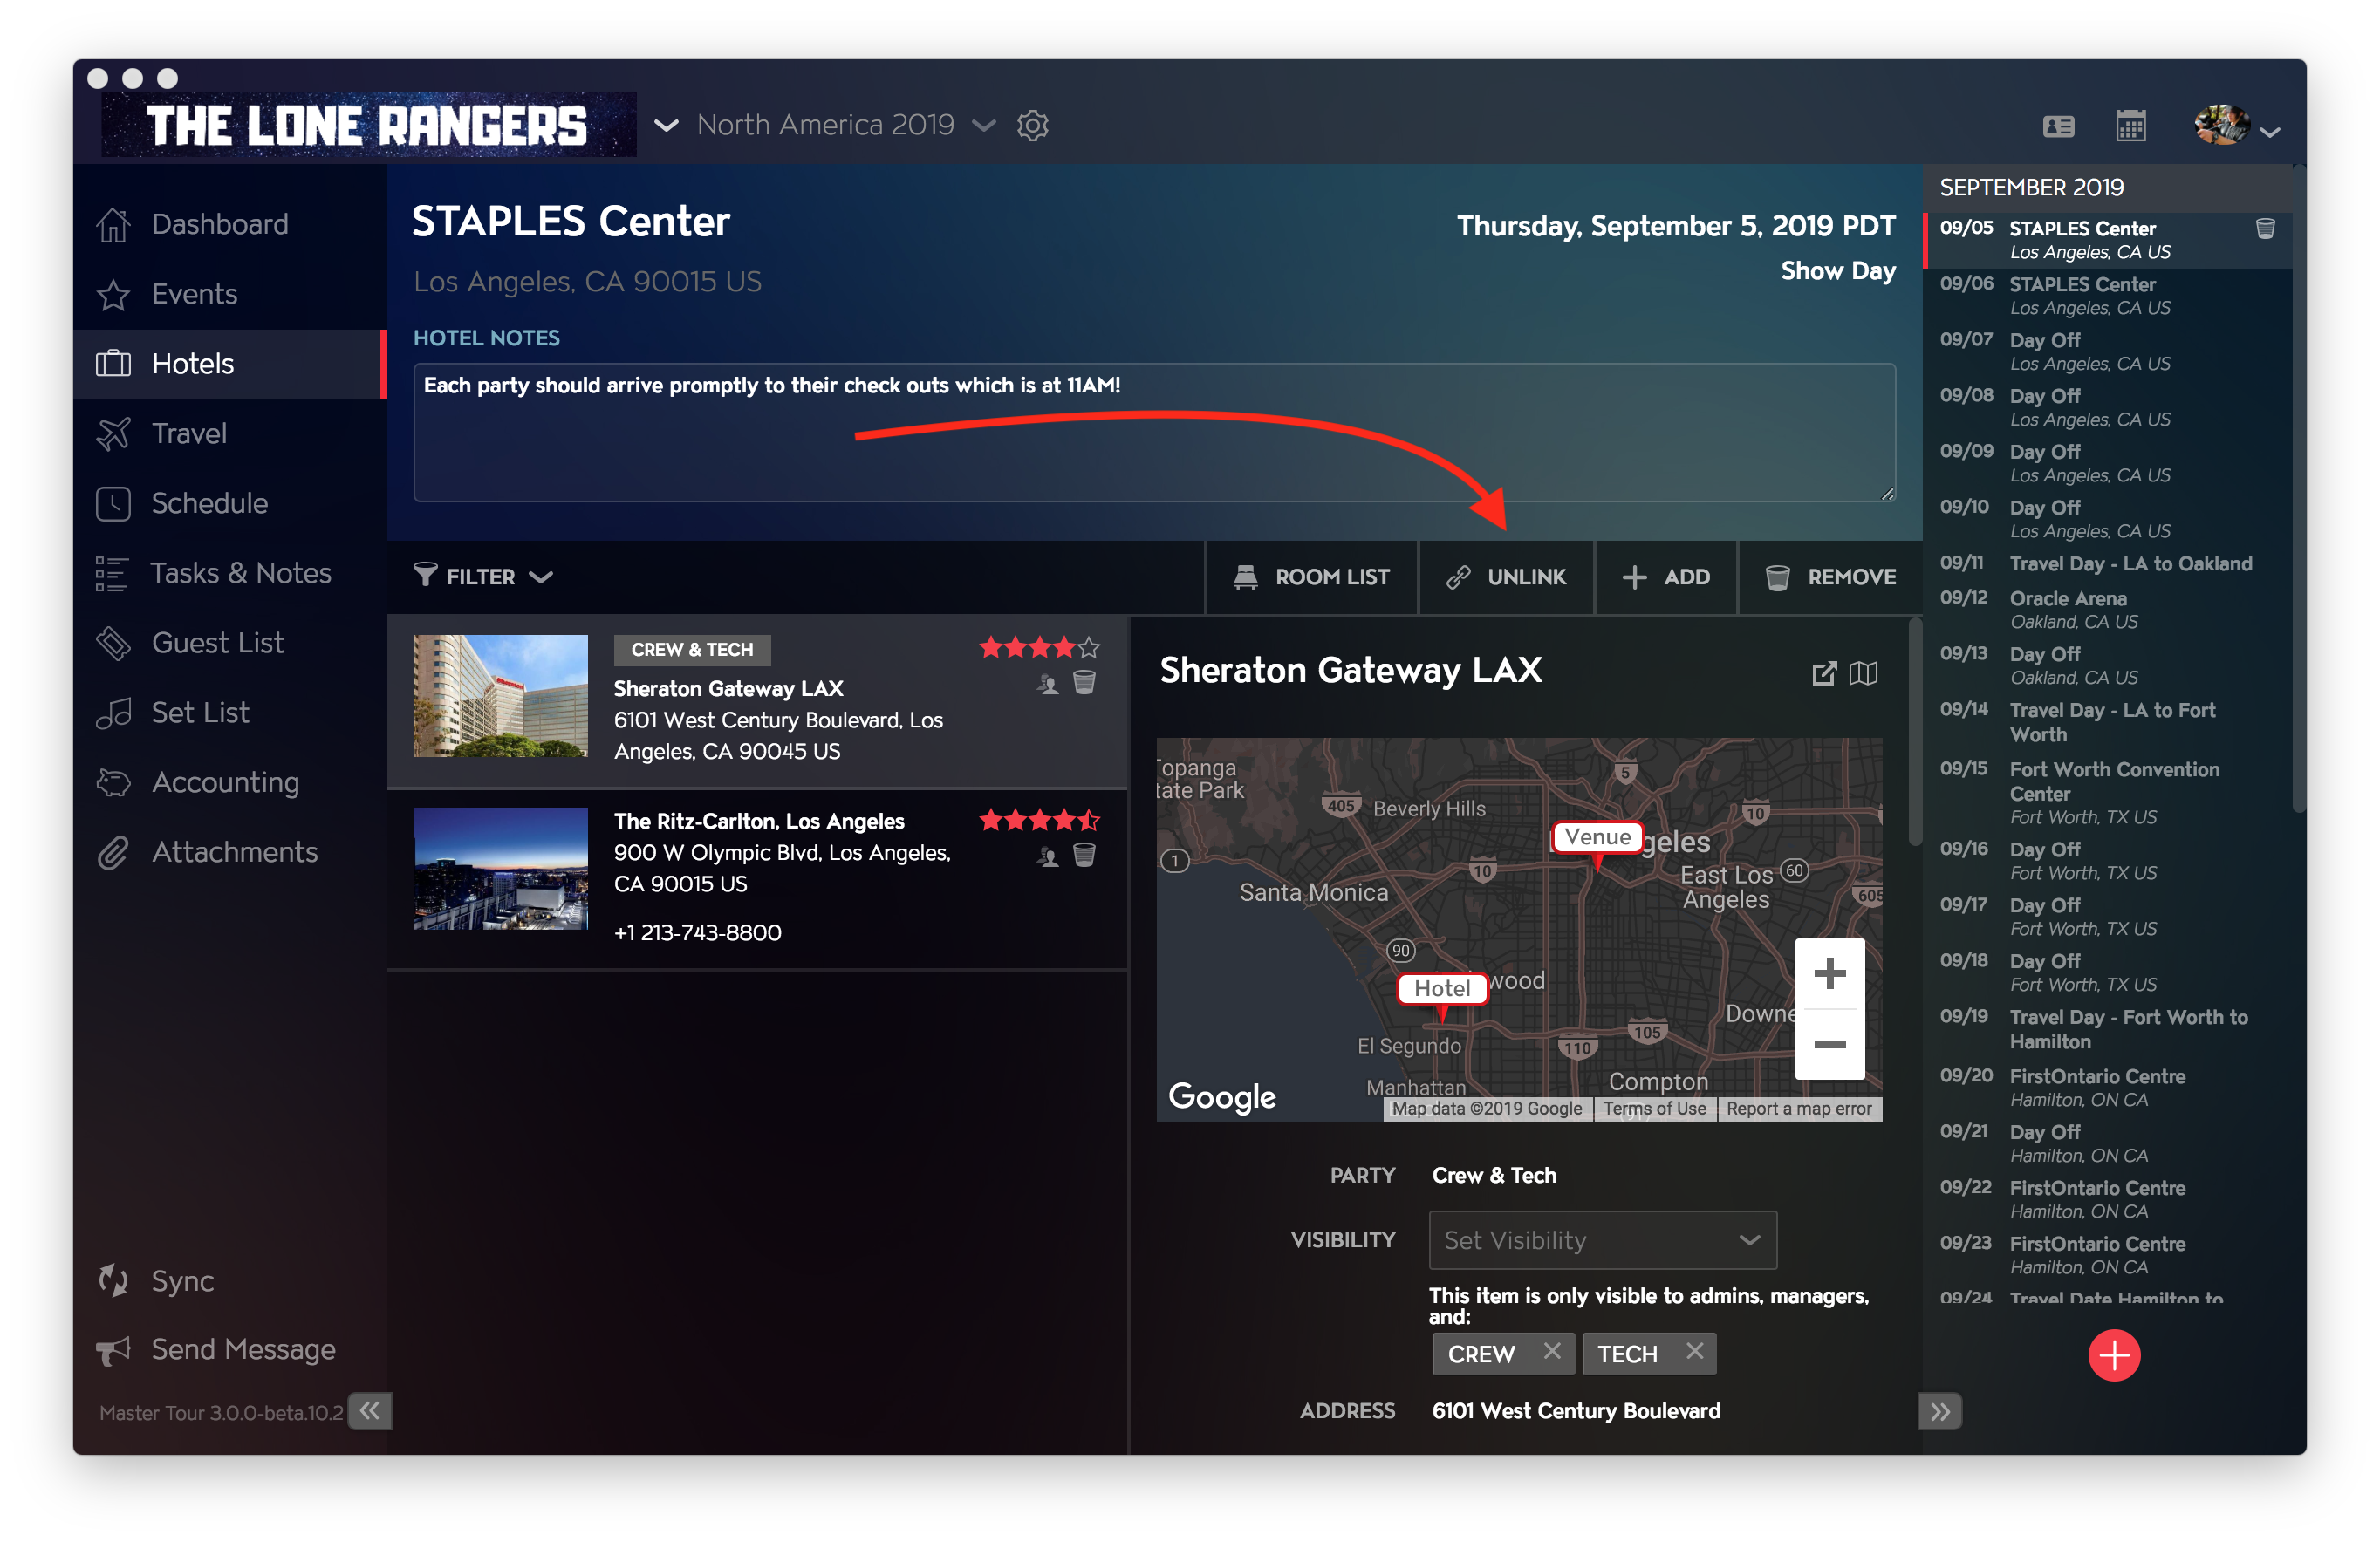The image size is (2380, 1542).
Task: Open Report a map error link
Action: (x=1798, y=1108)
